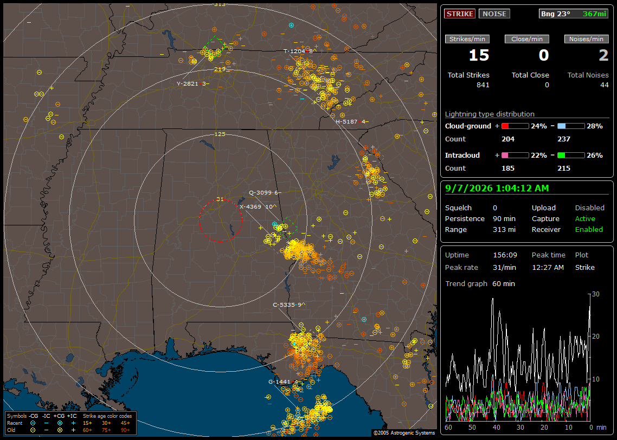
Task: Click the Bng 23° 367mi readout
Action: click(574, 14)
